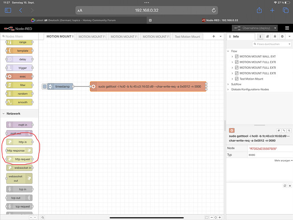Tap the Safari address bar
This screenshot has height=220, width=293.
point(146,10)
